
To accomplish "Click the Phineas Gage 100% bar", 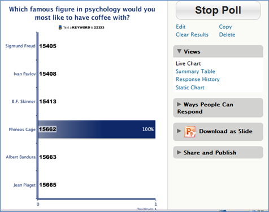I will [97, 129].
